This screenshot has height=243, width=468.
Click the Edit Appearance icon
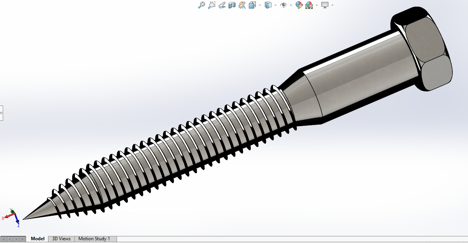[299, 5]
